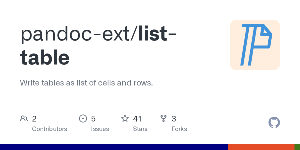Click the dark blue language bar segment
The height and width of the screenshot is (150, 300).
(114, 147)
